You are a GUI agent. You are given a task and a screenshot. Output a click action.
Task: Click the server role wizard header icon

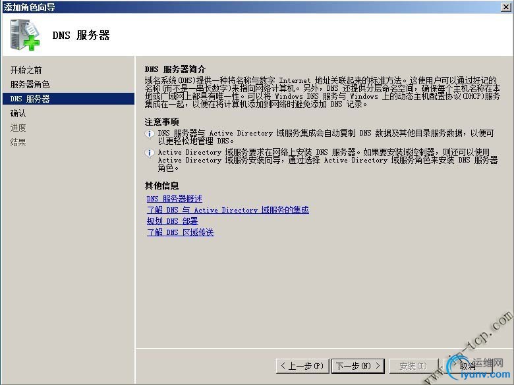(x=25, y=34)
